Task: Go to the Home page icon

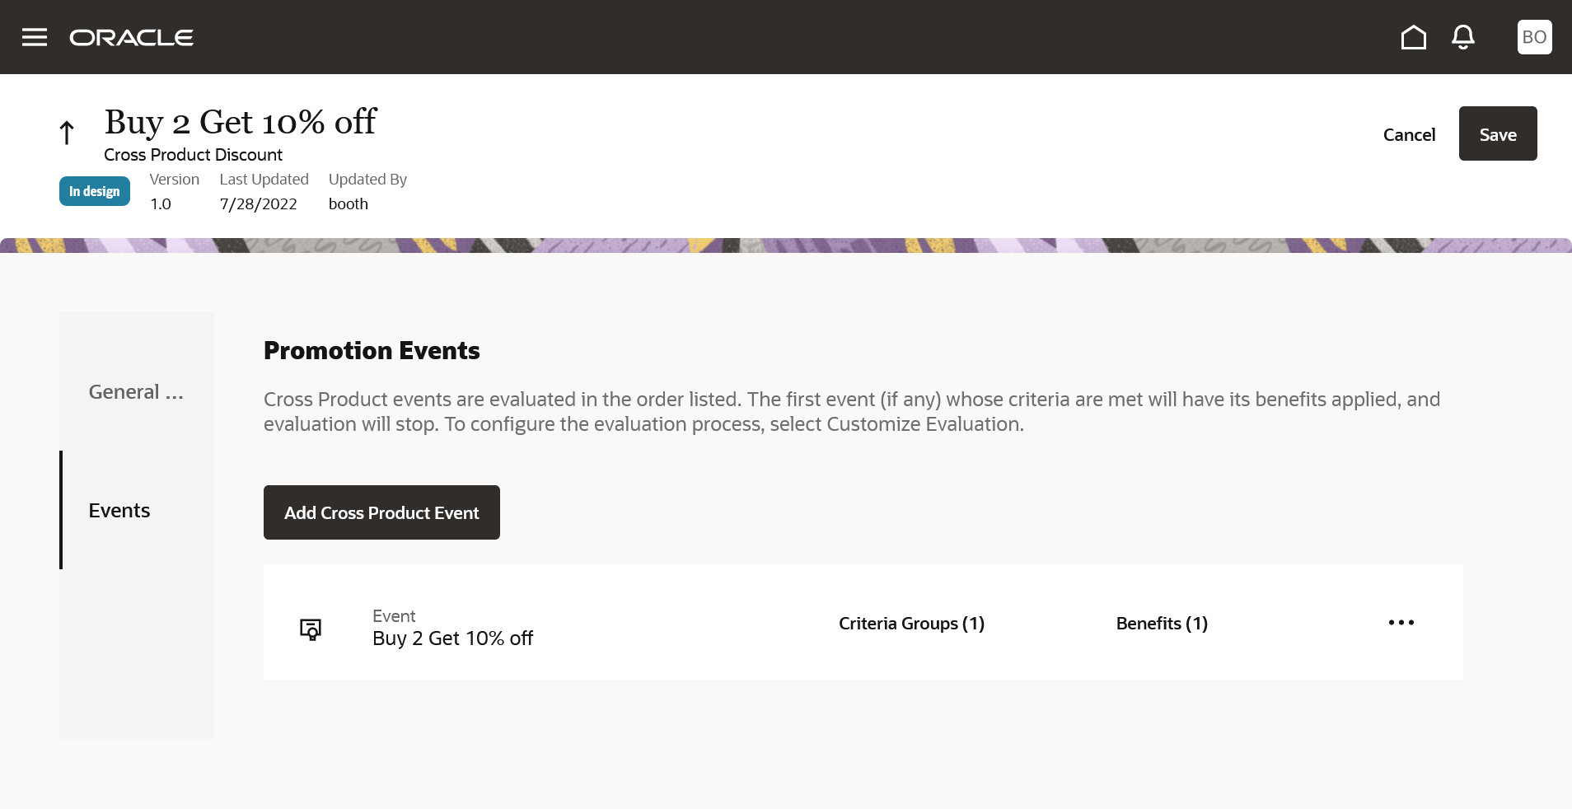Action: click(x=1413, y=37)
